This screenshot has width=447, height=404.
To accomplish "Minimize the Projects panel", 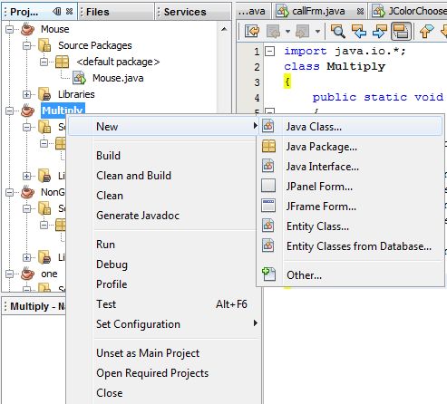I will coord(56,12).
